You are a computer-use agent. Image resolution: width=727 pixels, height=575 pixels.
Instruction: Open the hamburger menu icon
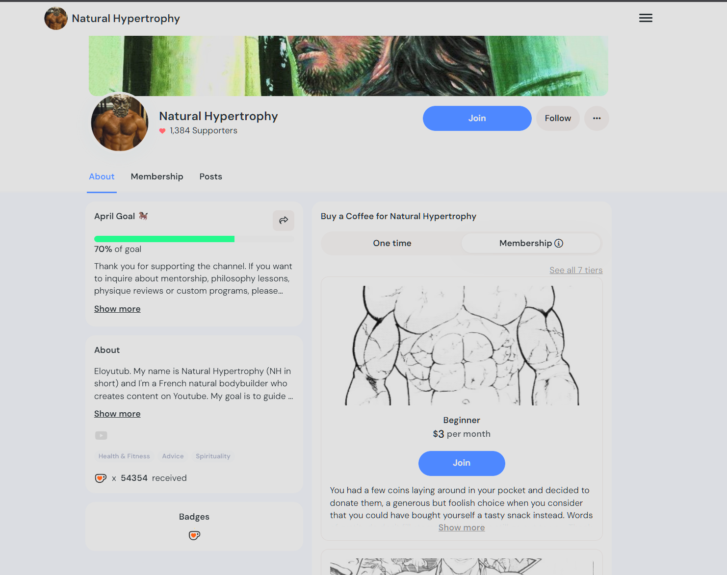646,18
